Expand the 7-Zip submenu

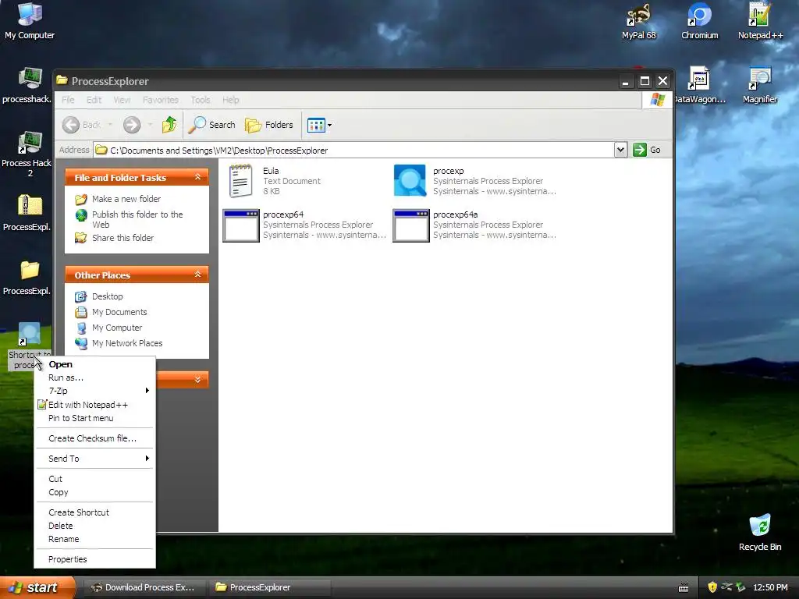click(94, 391)
